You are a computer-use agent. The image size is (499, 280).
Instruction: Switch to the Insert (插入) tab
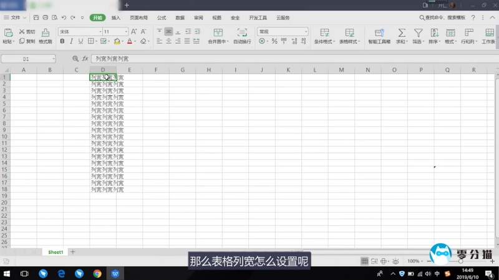(x=116, y=18)
